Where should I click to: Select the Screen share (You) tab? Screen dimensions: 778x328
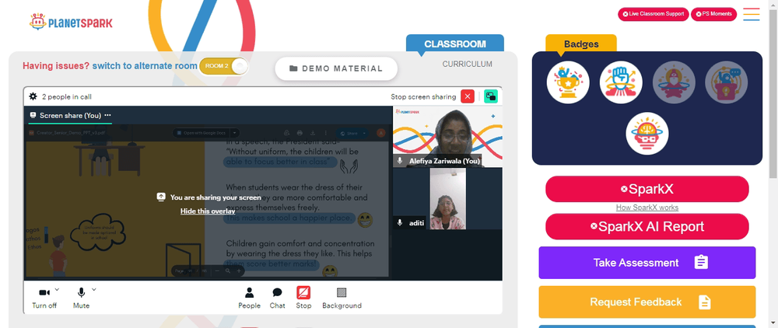coord(70,116)
